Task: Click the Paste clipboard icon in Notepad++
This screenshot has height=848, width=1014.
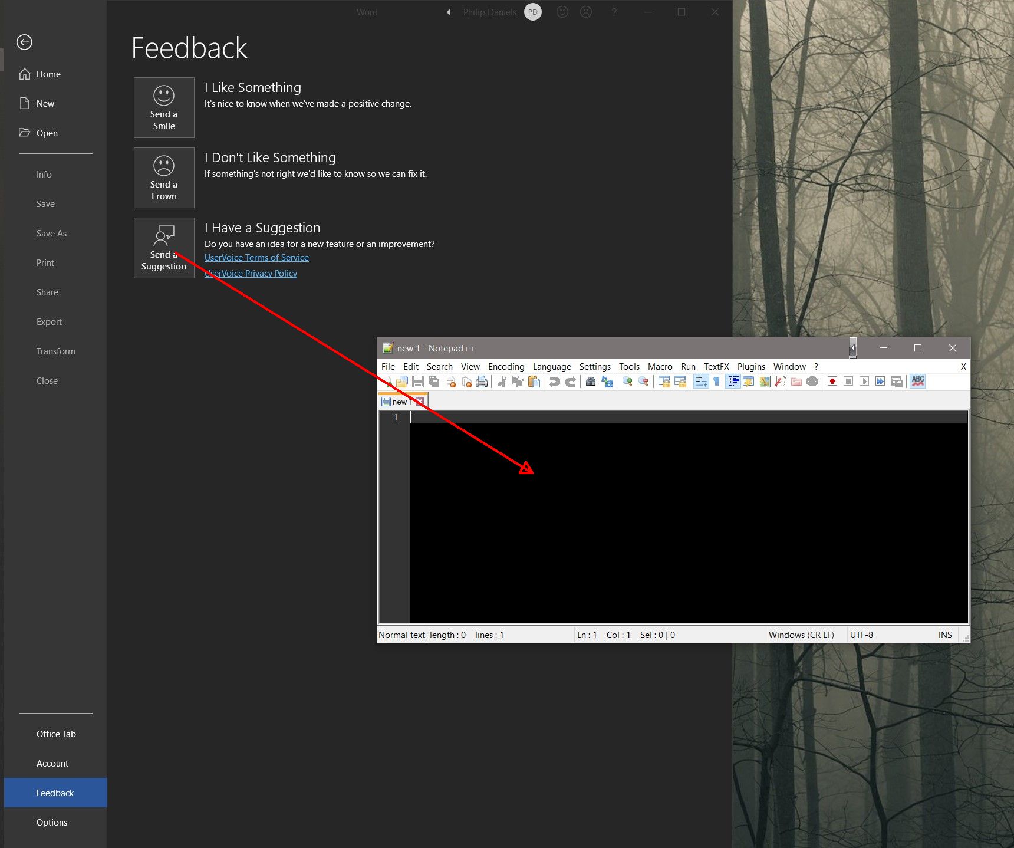Action: (x=534, y=382)
